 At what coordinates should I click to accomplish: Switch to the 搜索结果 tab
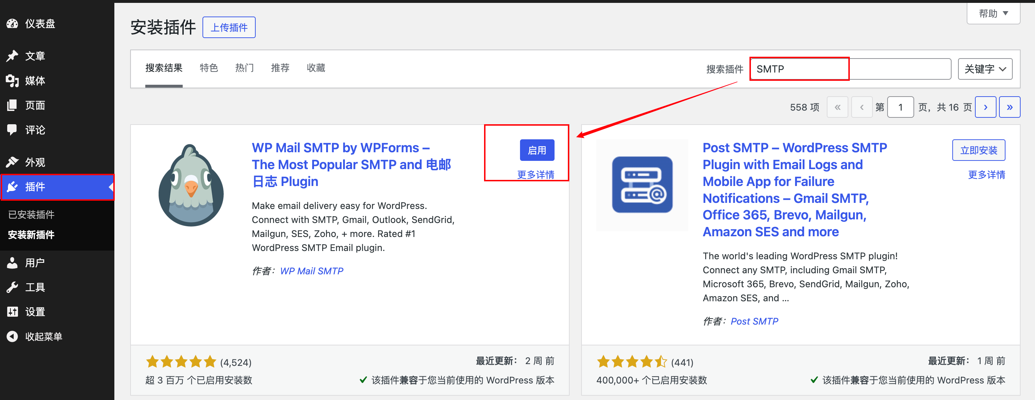[164, 68]
